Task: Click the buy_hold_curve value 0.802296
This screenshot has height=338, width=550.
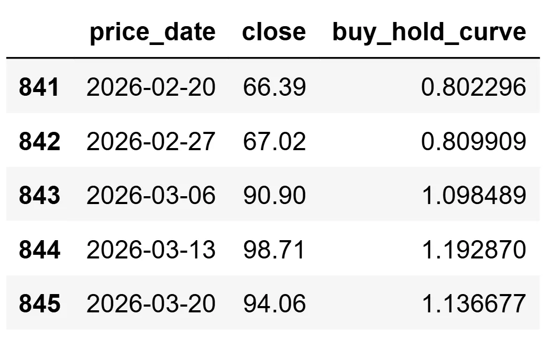Action: click(474, 86)
